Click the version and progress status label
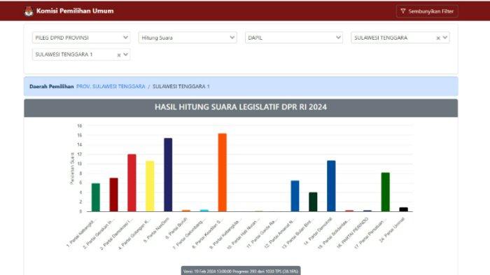This screenshot has height=275, width=490. [241, 271]
